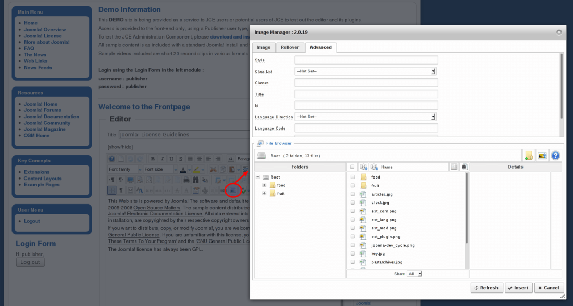Screen dimensions: 573x306
Task: Collapse the Root node in folder tree
Action: (x=258, y=177)
